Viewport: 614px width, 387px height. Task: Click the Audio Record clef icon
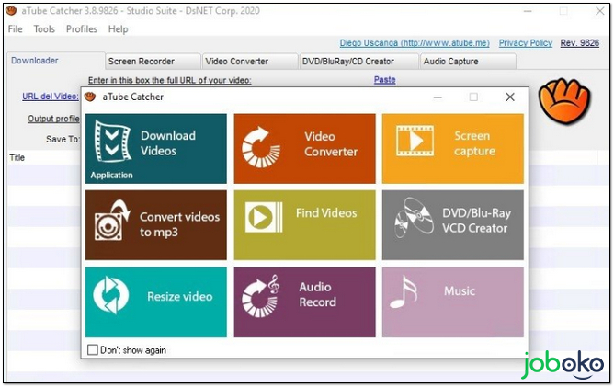260,296
